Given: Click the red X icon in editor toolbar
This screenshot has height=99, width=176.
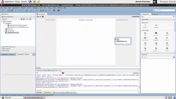Looking at the screenshot, I should pyautogui.click(x=43, y=16).
